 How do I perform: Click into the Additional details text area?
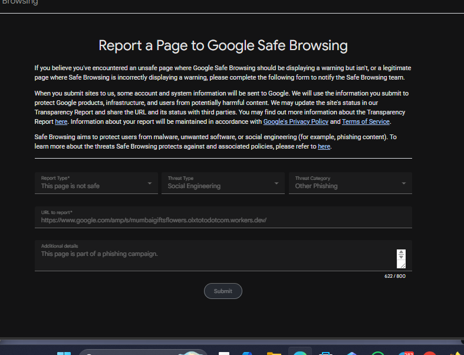pos(216,256)
